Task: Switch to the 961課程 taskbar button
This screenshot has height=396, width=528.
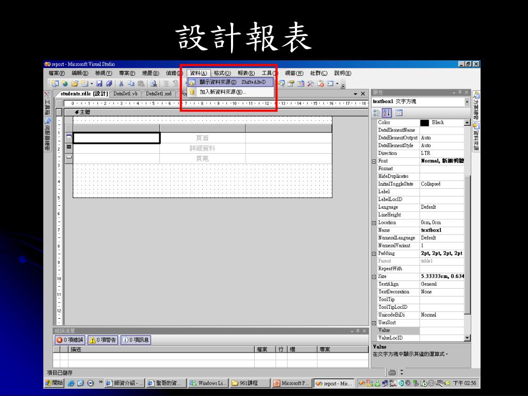Action: [x=249, y=383]
